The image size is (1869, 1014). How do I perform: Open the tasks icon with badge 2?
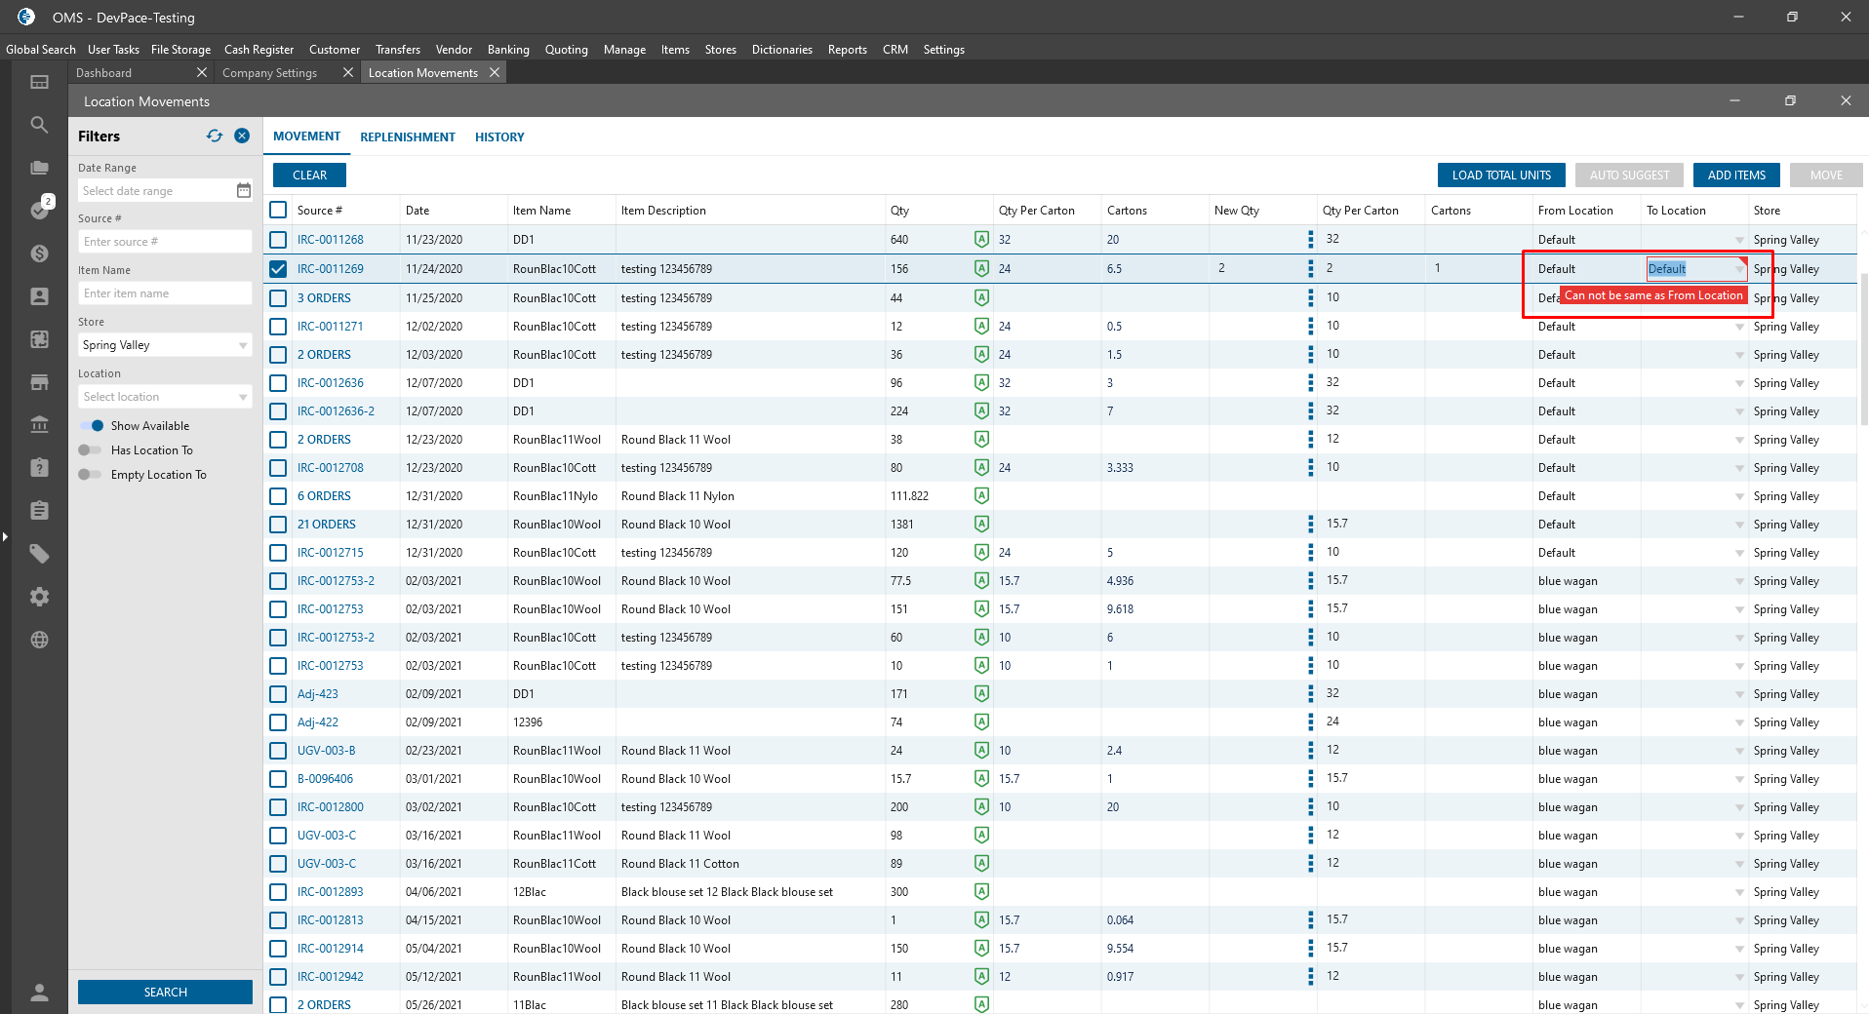coord(40,210)
